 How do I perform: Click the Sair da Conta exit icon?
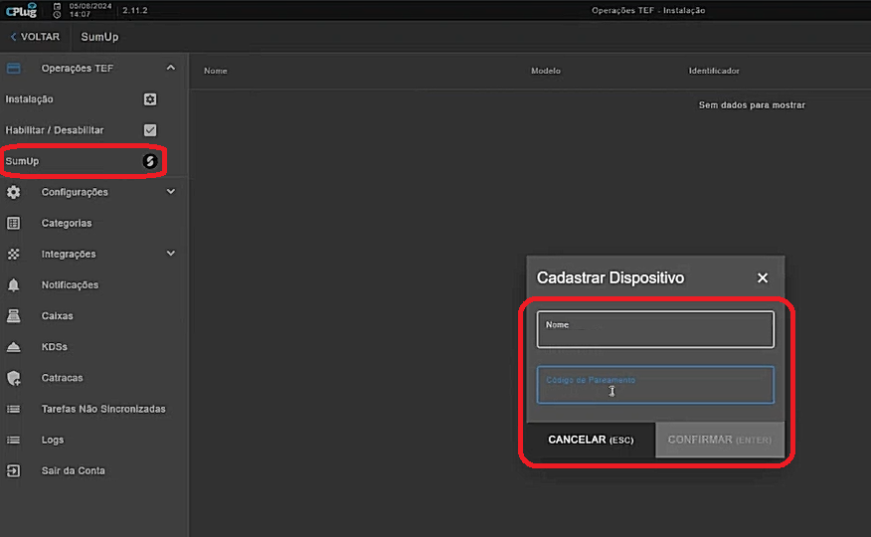click(x=13, y=471)
